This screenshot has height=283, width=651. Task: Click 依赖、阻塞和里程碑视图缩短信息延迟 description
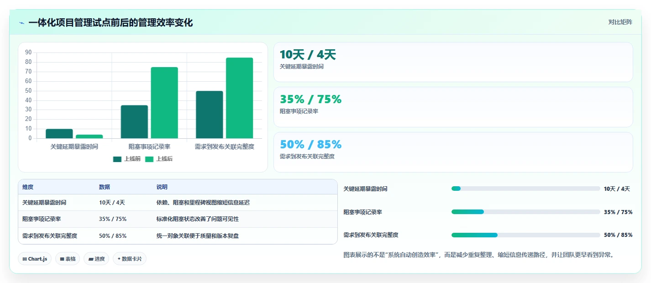tap(203, 202)
